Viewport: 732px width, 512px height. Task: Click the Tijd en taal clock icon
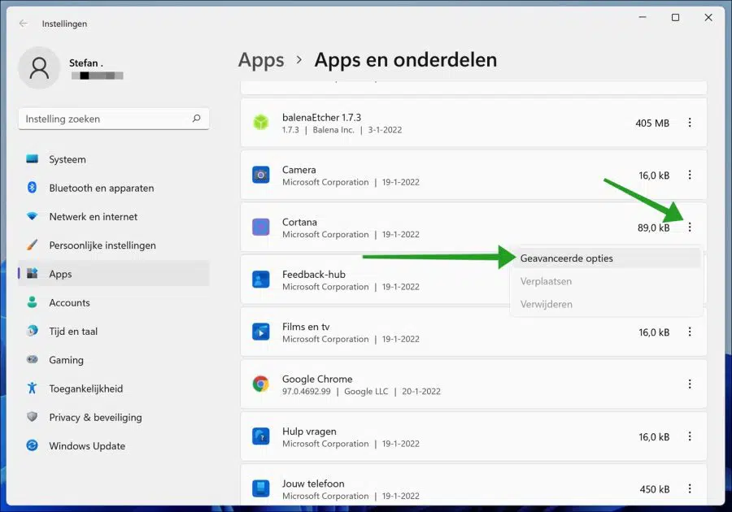click(x=33, y=331)
